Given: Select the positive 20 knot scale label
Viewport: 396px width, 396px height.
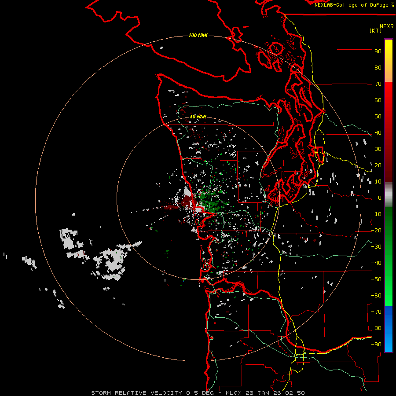Looking at the screenshot, I should [x=378, y=165].
